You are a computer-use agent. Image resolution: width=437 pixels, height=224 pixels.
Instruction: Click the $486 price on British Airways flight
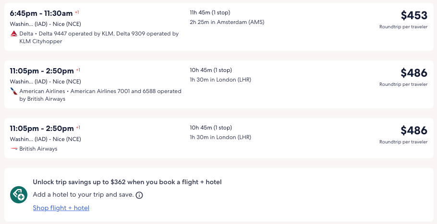413,130
